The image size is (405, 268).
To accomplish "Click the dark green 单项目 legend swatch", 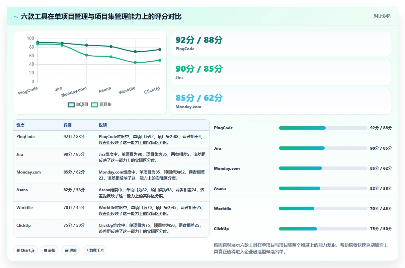I will [x=71, y=105].
